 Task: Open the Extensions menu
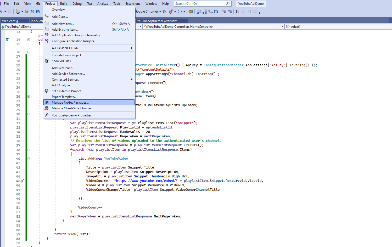[133, 4]
